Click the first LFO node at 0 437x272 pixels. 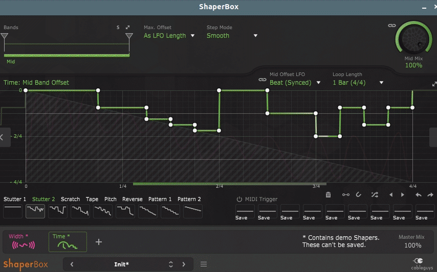tap(26, 90)
